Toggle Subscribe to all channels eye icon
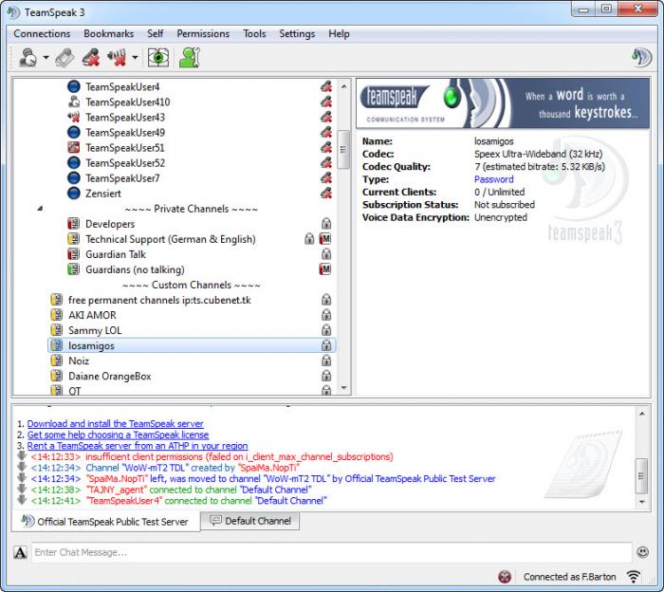This screenshot has width=664, height=592. coord(158,57)
